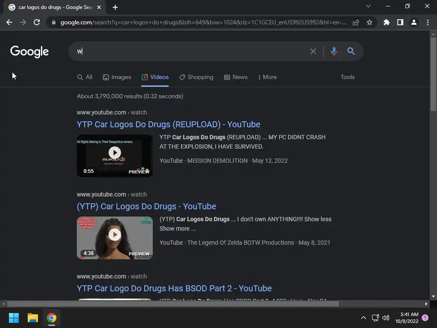The image size is (437, 328).
Task: Switch to Images results tab
Action: (x=117, y=77)
